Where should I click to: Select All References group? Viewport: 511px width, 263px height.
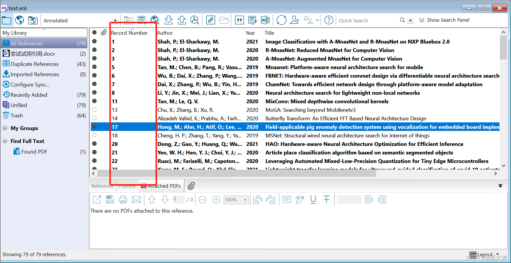(44, 43)
